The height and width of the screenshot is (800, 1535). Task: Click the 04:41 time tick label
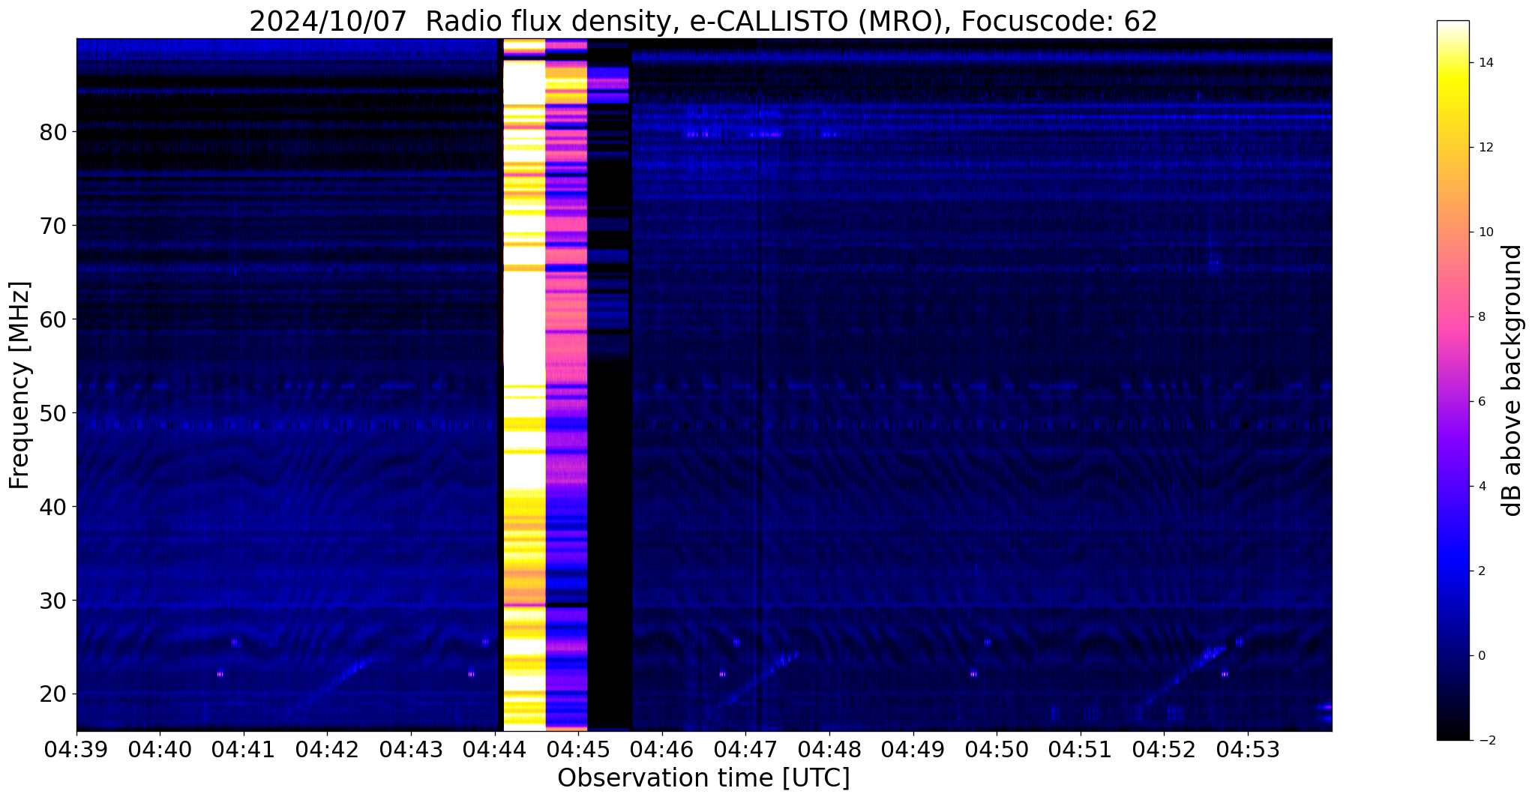[x=243, y=749]
